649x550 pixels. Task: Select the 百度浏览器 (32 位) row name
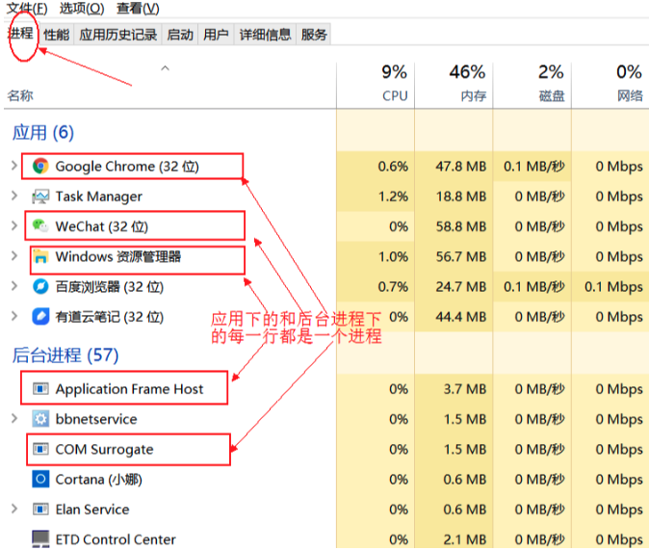point(109,287)
